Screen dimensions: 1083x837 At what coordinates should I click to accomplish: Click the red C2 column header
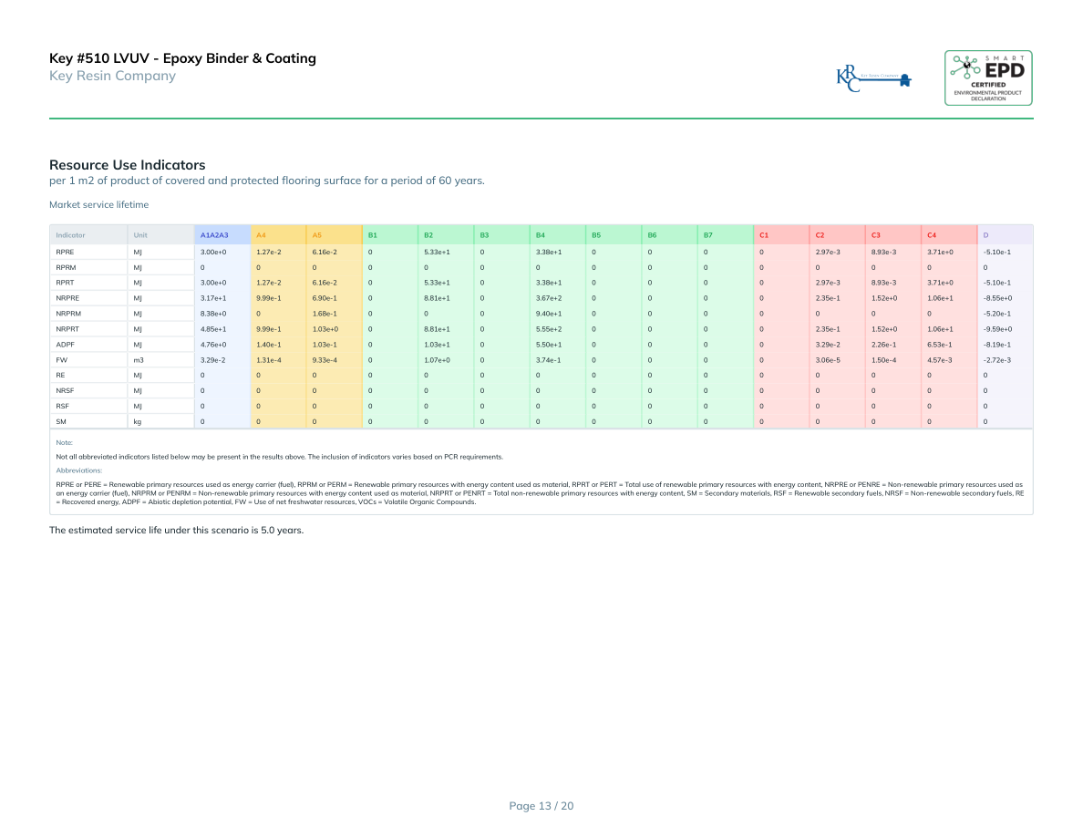point(820,235)
